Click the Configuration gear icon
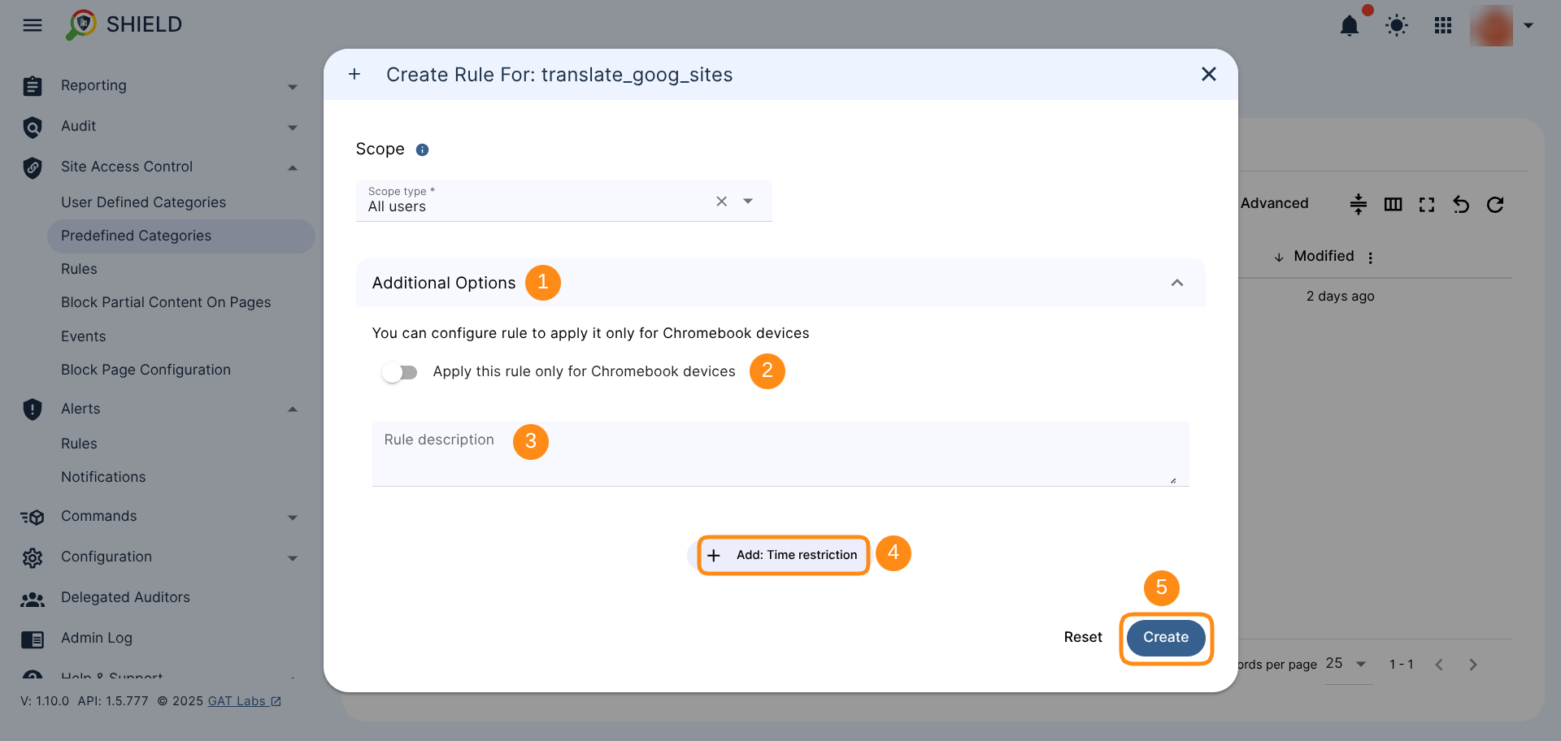 pos(33,557)
